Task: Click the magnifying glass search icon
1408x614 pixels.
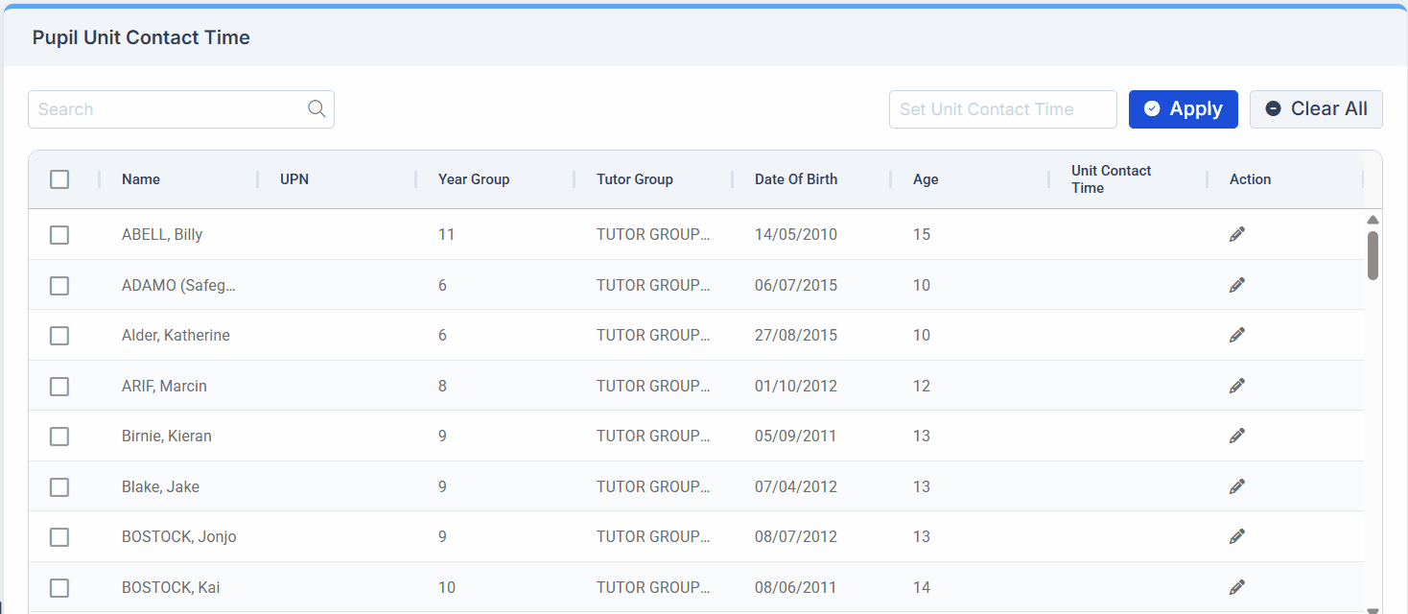Action: [x=317, y=109]
